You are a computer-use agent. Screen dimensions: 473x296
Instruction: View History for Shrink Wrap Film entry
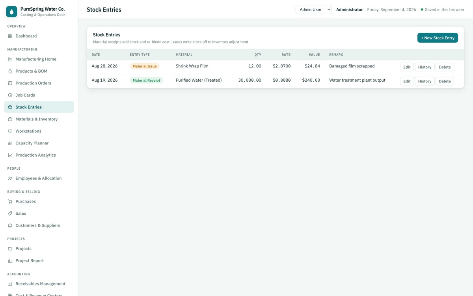(425, 67)
